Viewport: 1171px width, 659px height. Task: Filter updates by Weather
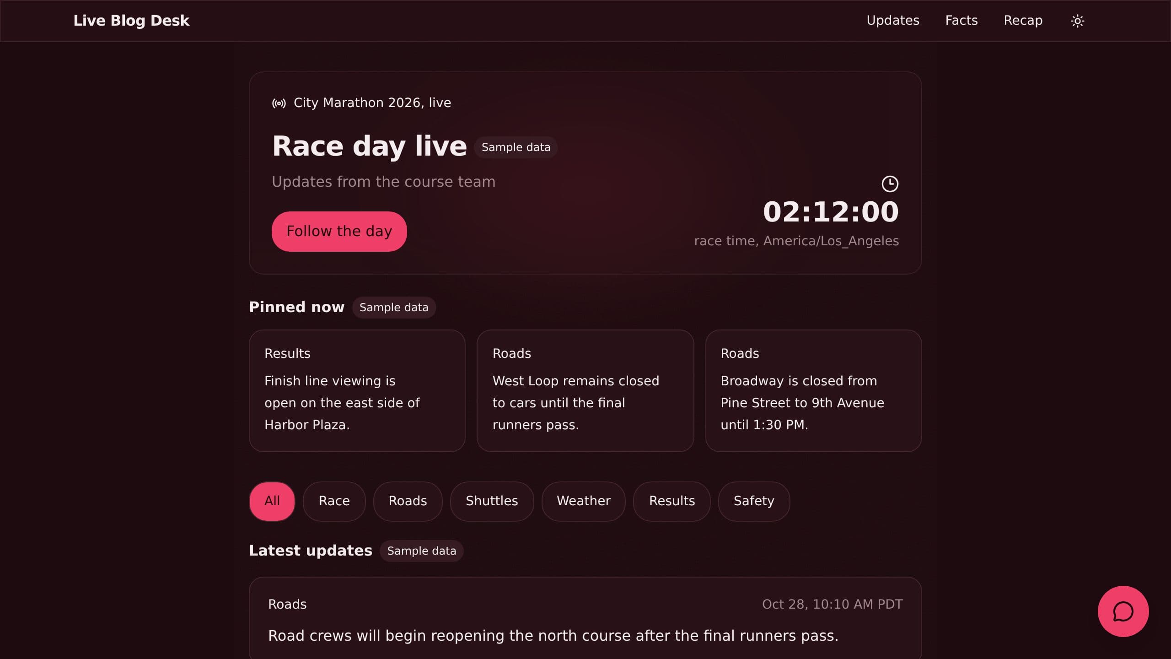(584, 501)
